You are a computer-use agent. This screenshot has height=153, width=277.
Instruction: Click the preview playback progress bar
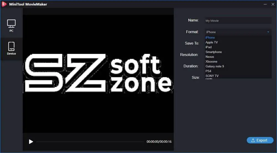90,142
